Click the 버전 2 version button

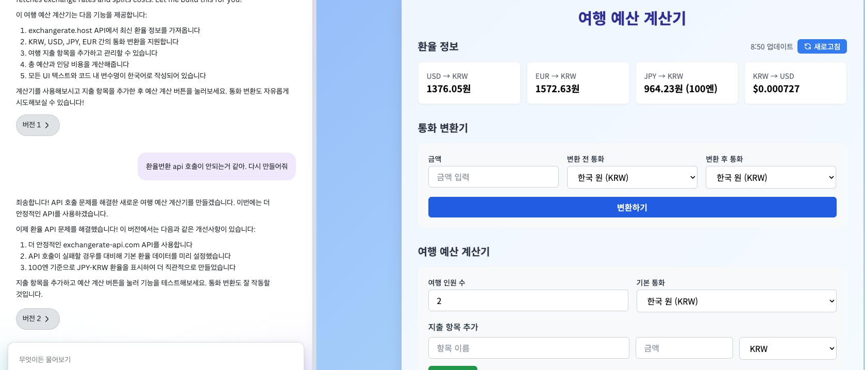38,319
